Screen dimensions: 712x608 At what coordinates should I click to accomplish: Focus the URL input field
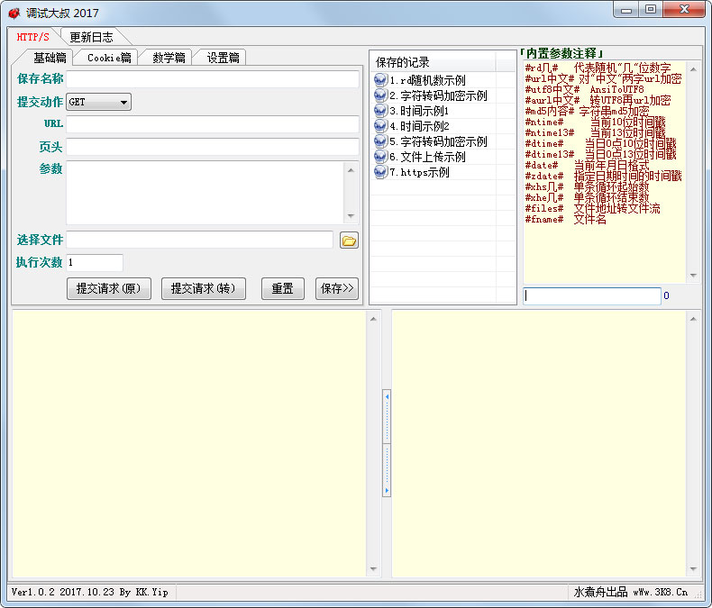213,124
